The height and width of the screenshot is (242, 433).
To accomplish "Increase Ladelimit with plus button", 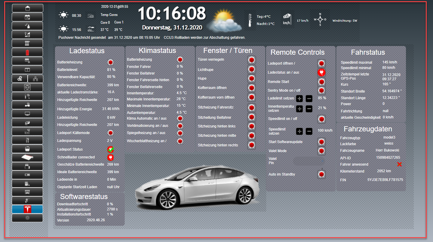I will click(300, 98).
